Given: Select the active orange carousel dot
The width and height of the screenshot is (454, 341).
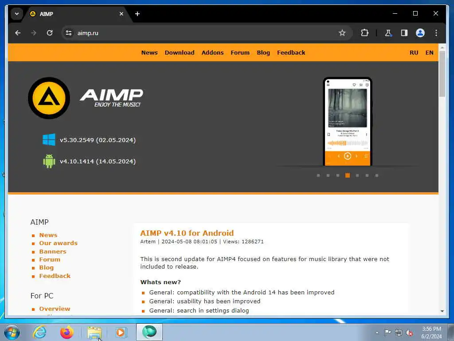Looking at the screenshot, I should click(348, 175).
